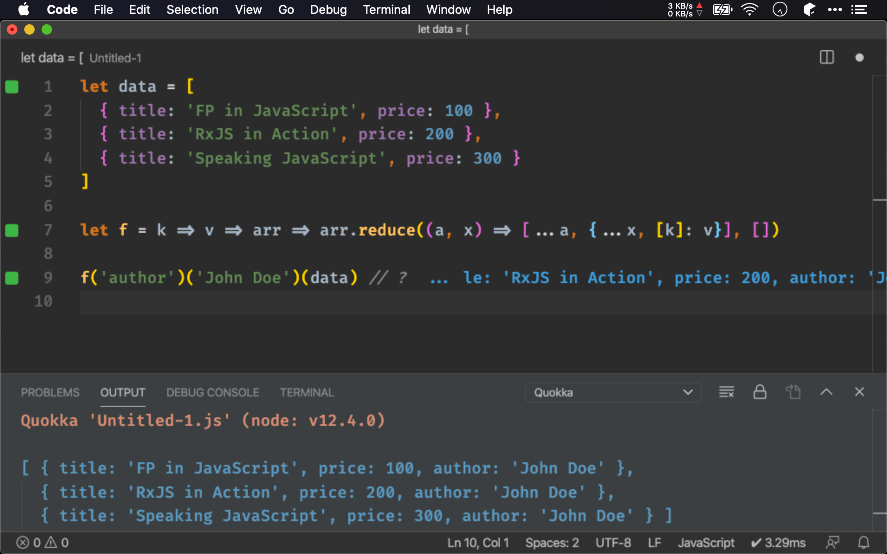
Task: Switch to the OUTPUT panel tab
Action: [123, 393]
